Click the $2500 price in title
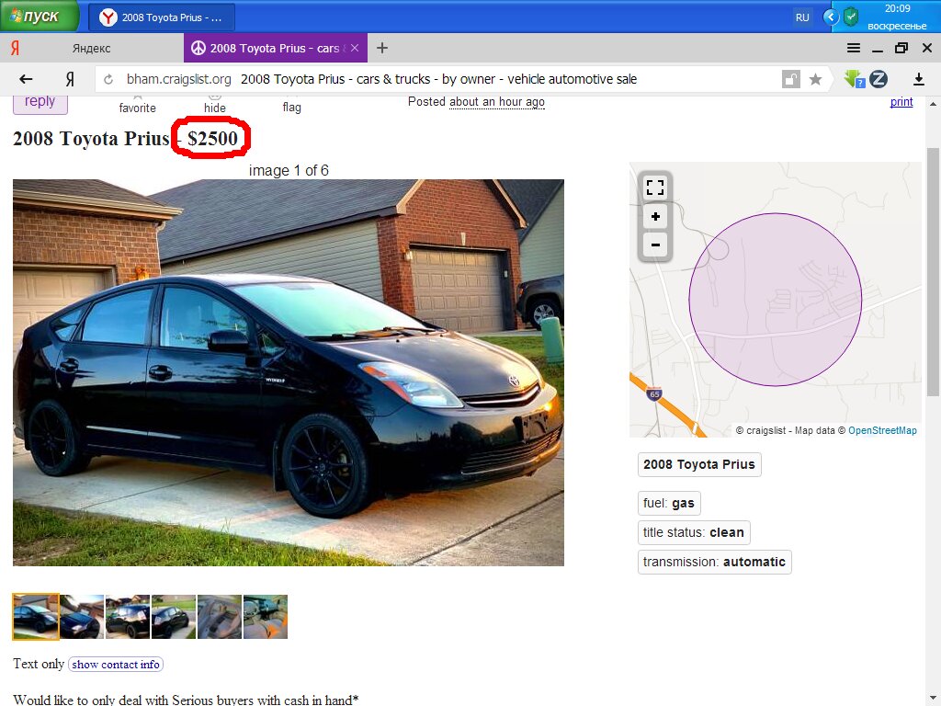The image size is (941, 706). 212,139
